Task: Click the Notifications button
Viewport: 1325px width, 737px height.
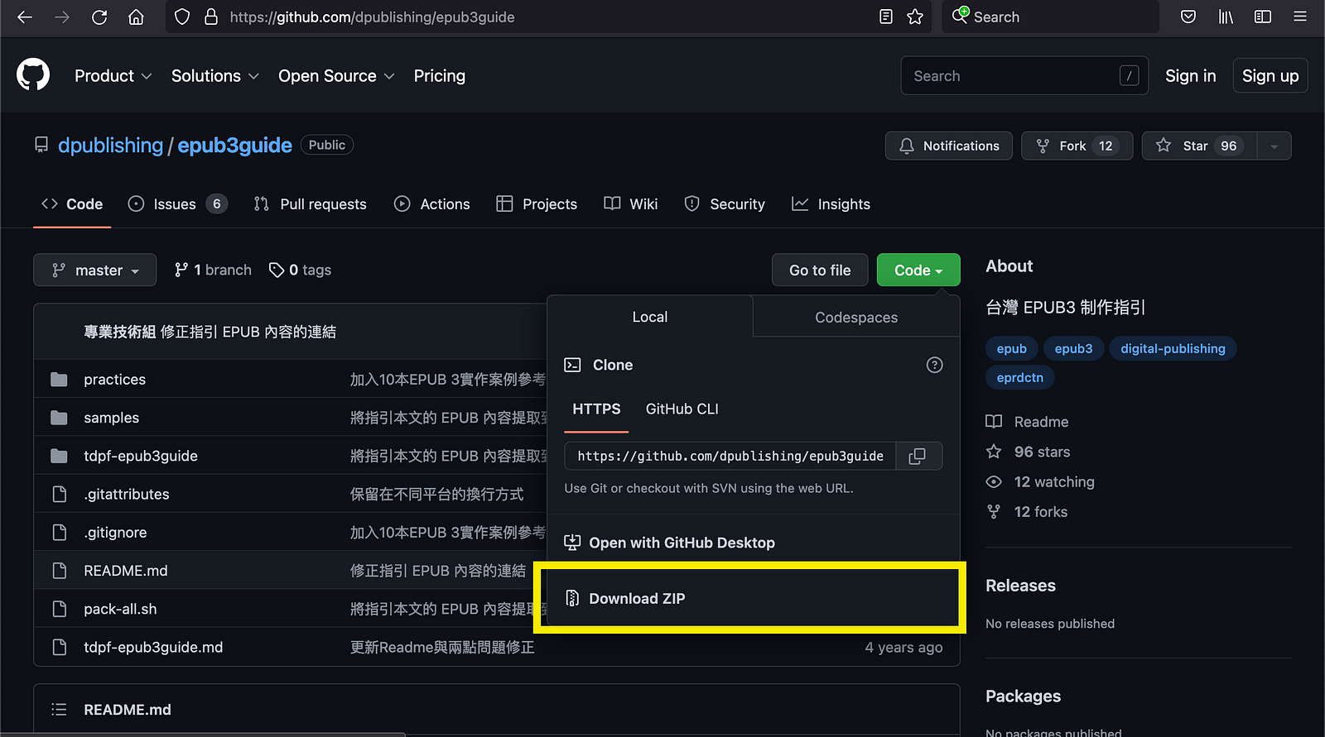Action: coord(949,146)
